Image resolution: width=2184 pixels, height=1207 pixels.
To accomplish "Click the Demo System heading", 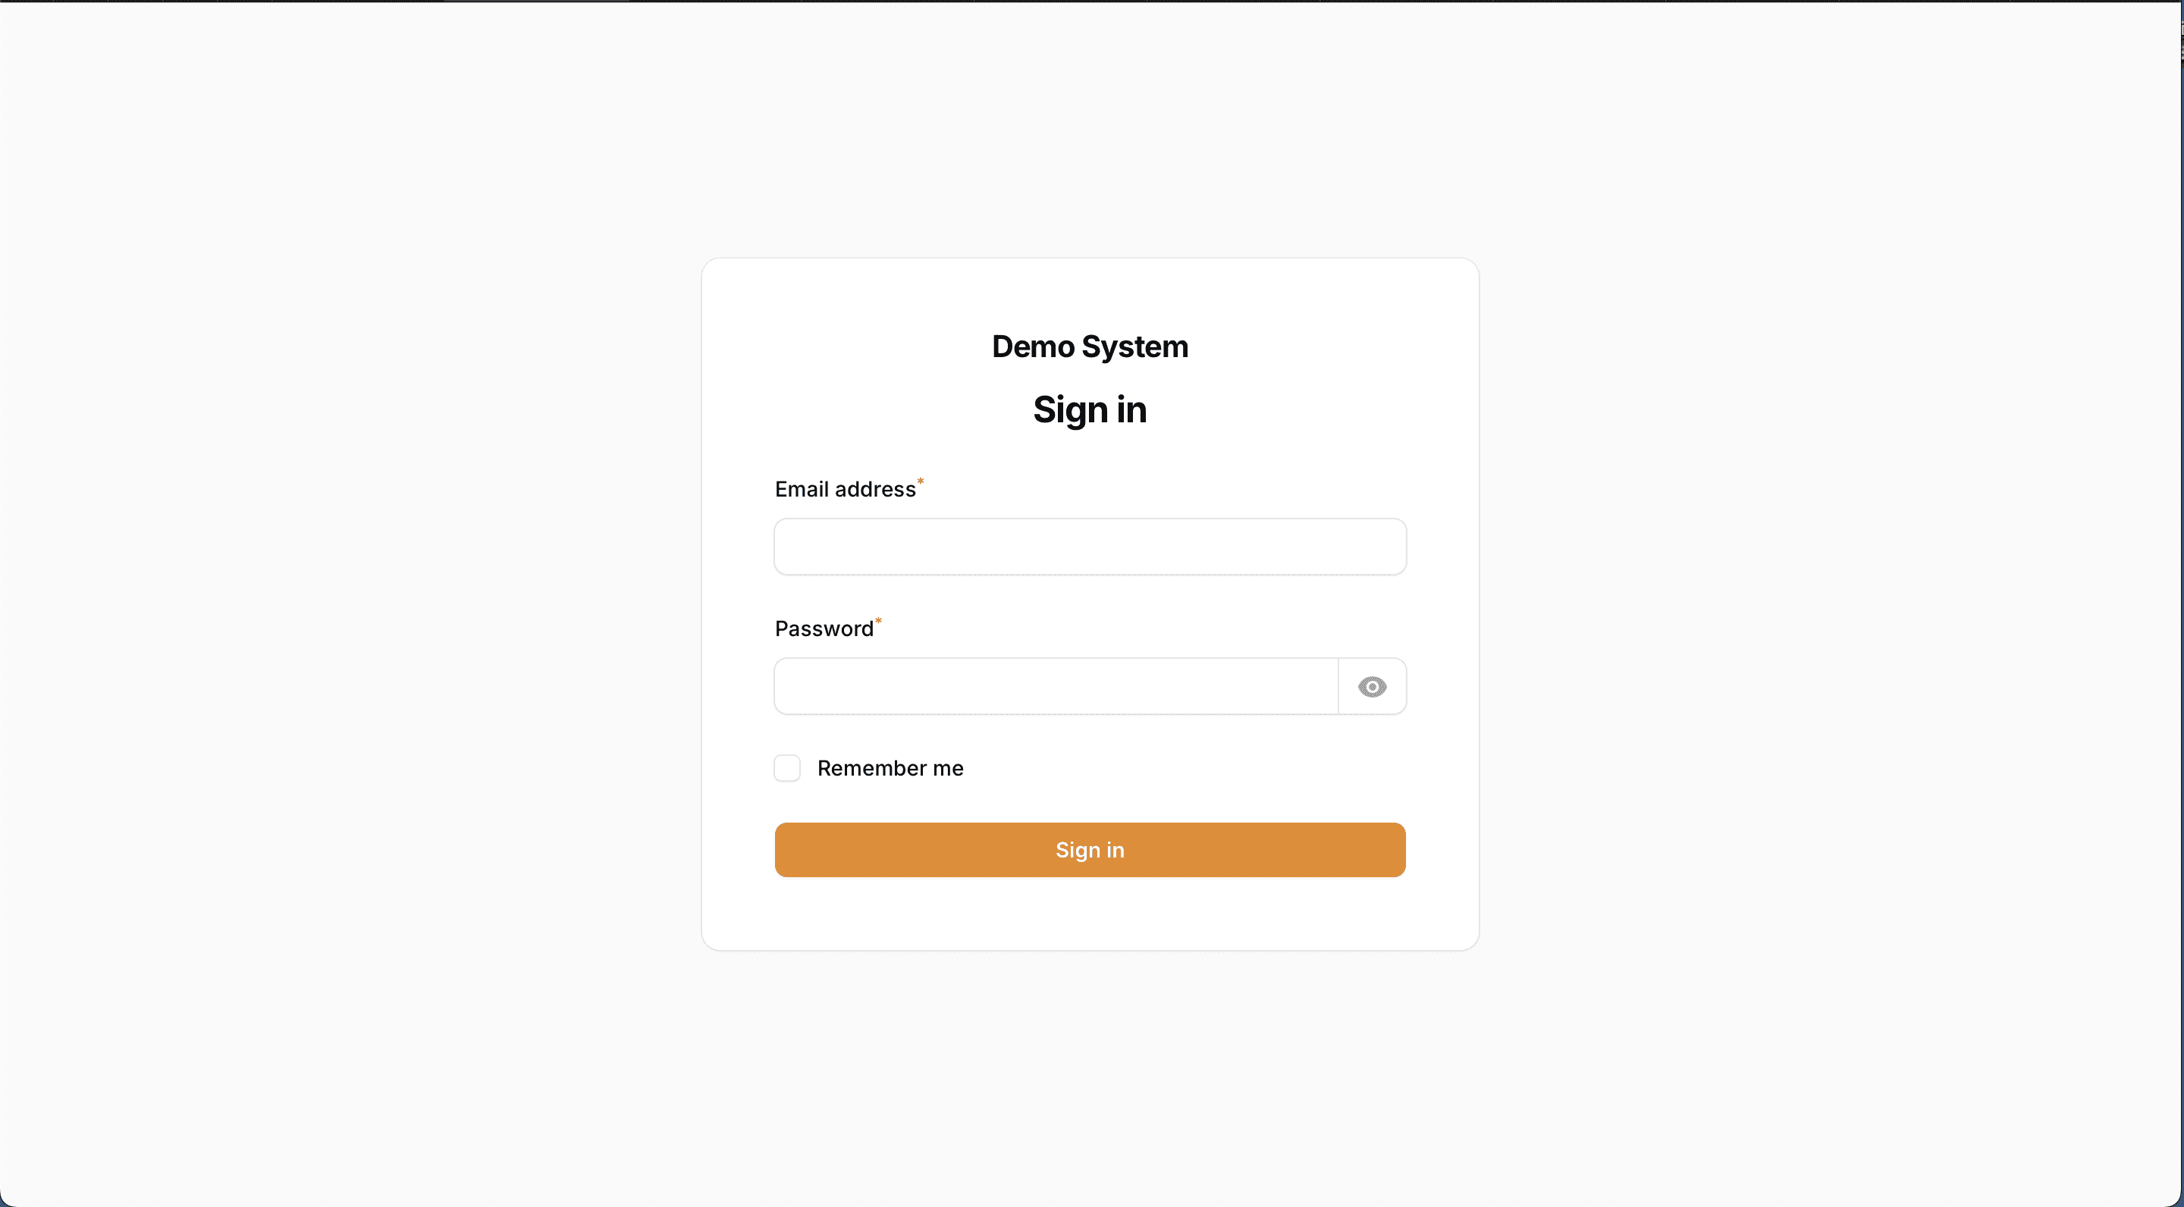I will (1090, 346).
